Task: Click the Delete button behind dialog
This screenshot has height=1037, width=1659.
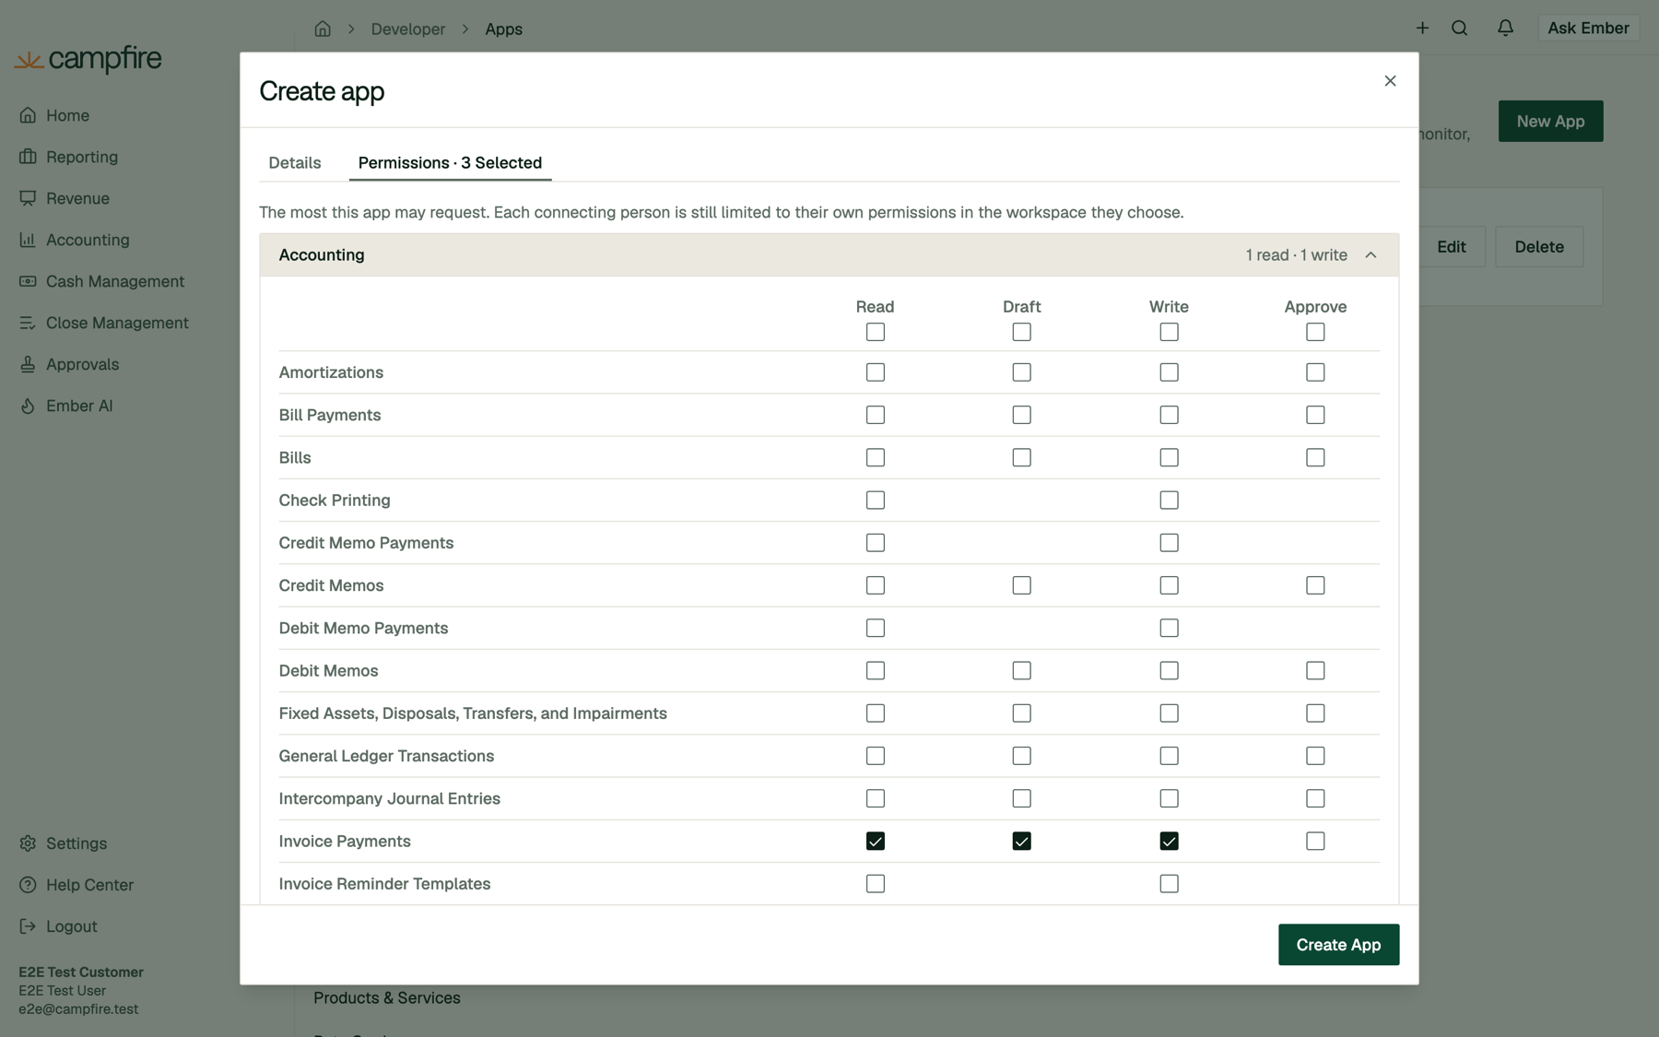Action: (x=1539, y=247)
